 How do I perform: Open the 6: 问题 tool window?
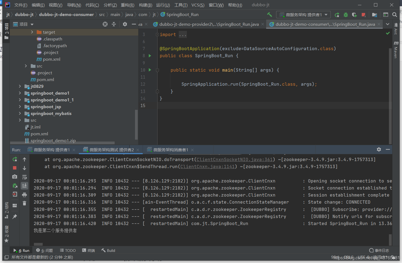(x=45, y=251)
